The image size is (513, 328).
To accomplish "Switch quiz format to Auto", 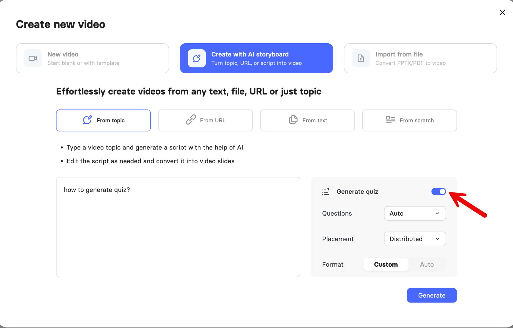I will pyautogui.click(x=427, y=264).
